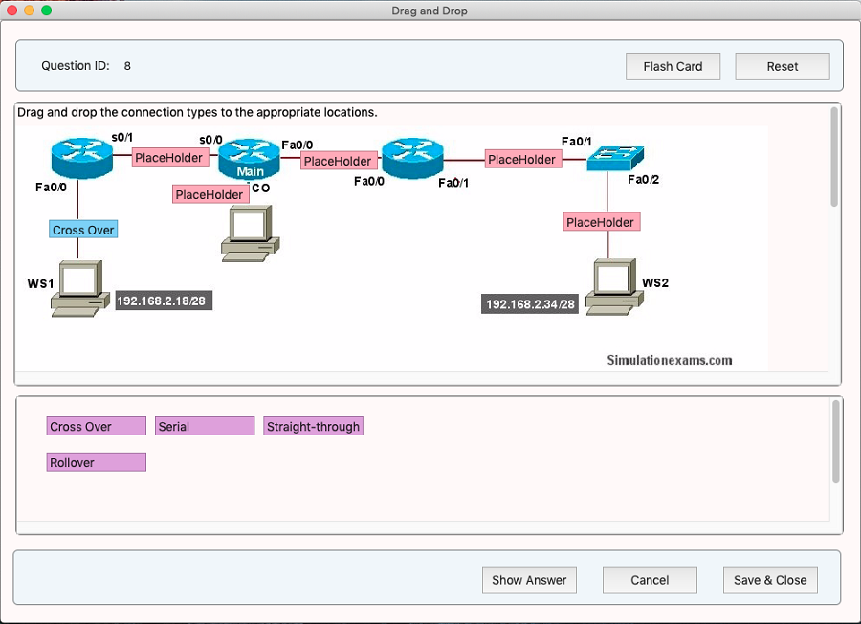The height and width of the screenshot is (624, 861).
Task: Click the Simulationexams.com text
Action: click(x=668, y=360)
